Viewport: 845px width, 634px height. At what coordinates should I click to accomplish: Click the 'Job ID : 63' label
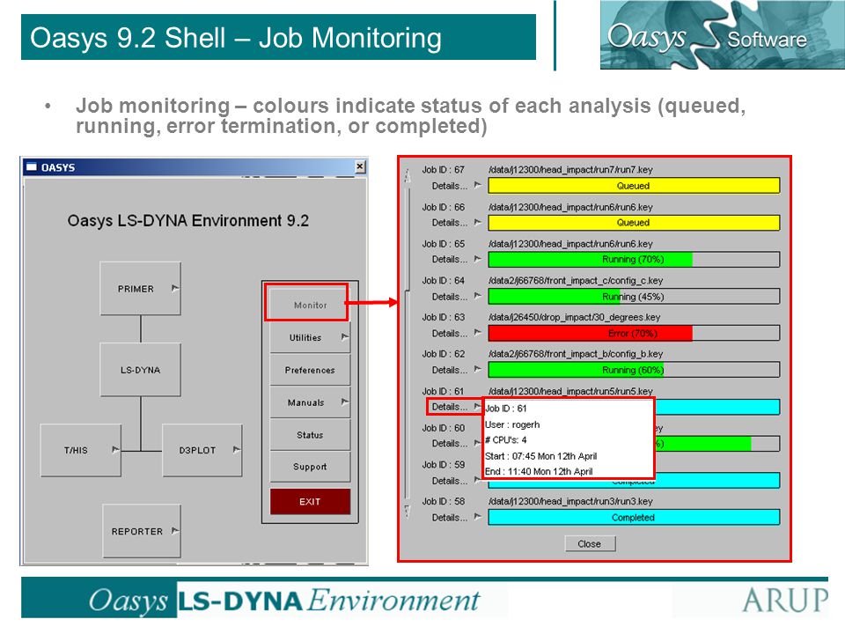(x=443, y=317)
